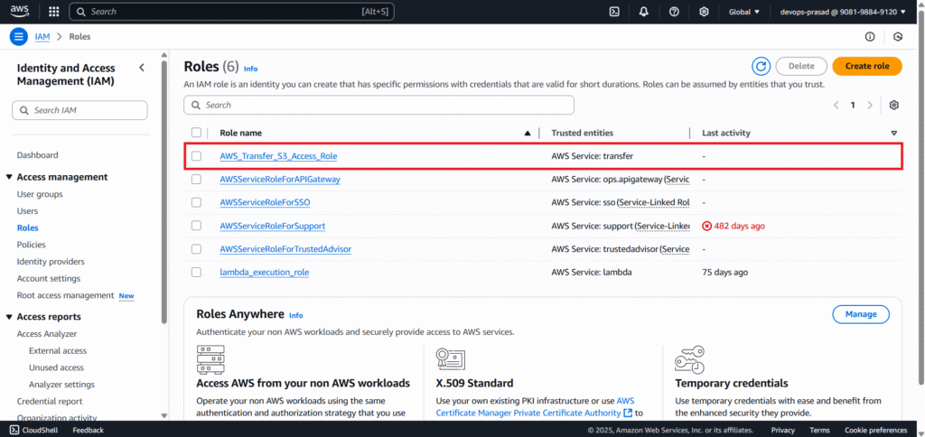Open CloudShell icon in top navigation bar

tap(614, 11)
